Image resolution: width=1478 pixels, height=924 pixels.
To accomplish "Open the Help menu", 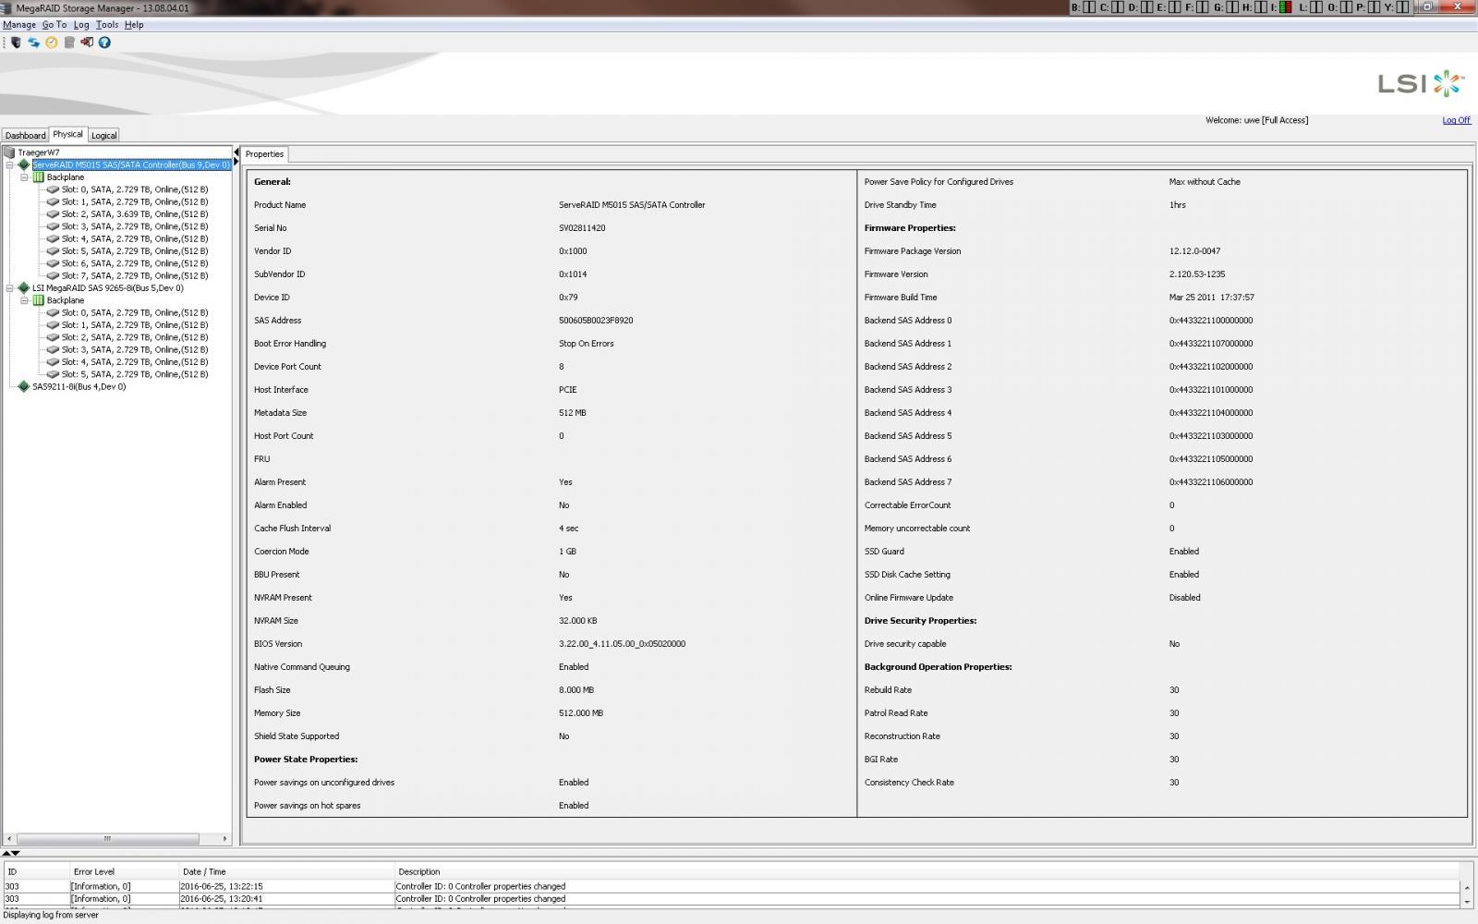I will pyautogui.click(x=134, y=25).
